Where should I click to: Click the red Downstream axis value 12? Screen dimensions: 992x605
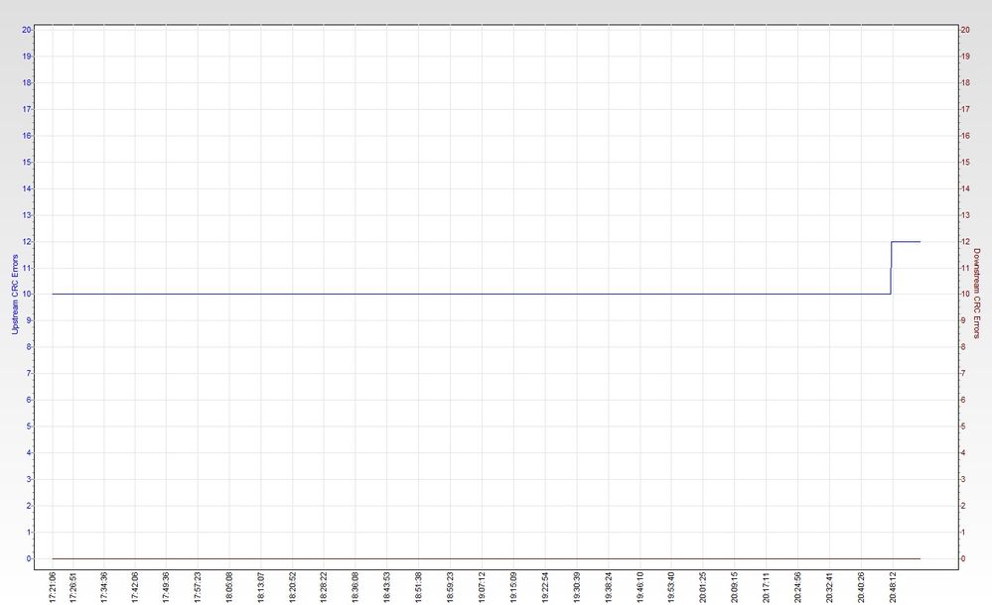coord(965,241)
